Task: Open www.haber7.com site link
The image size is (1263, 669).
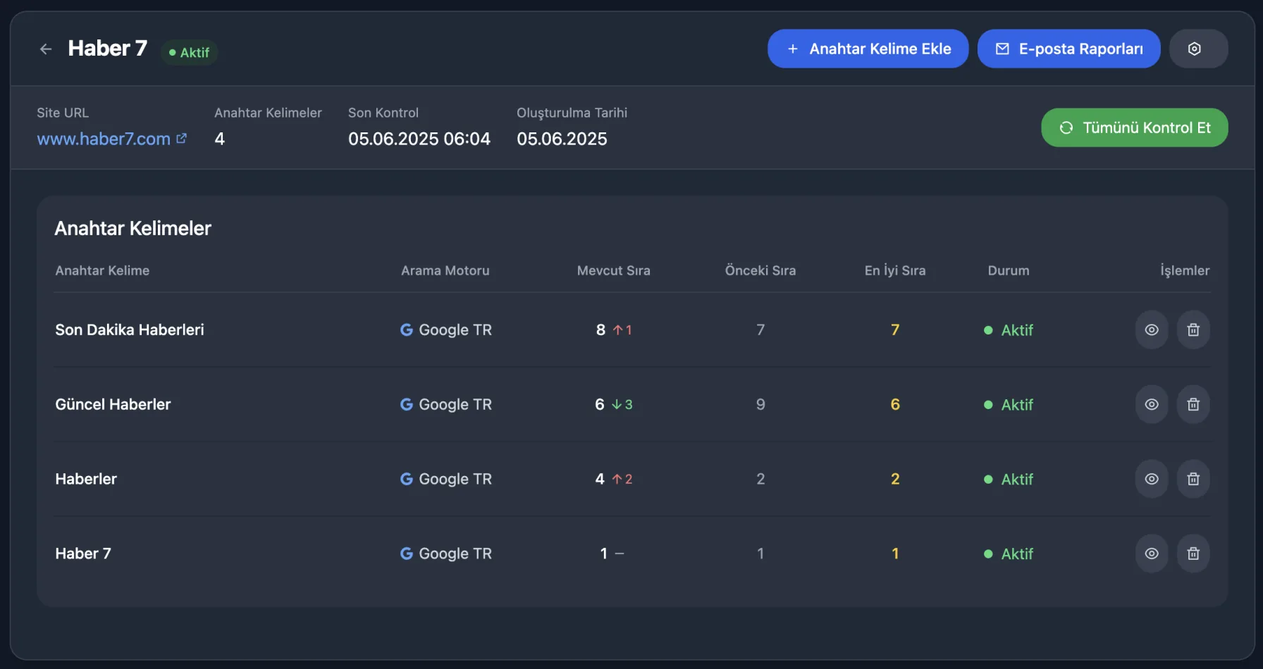Action: (x=112, y=139)
